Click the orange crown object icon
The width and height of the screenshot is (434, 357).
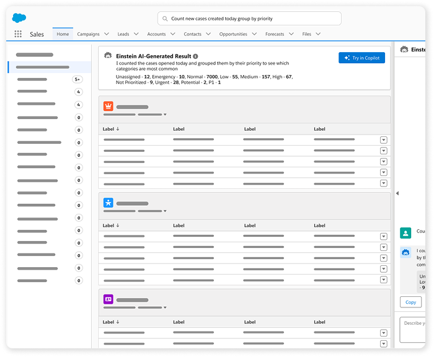[x=108, y=107]
